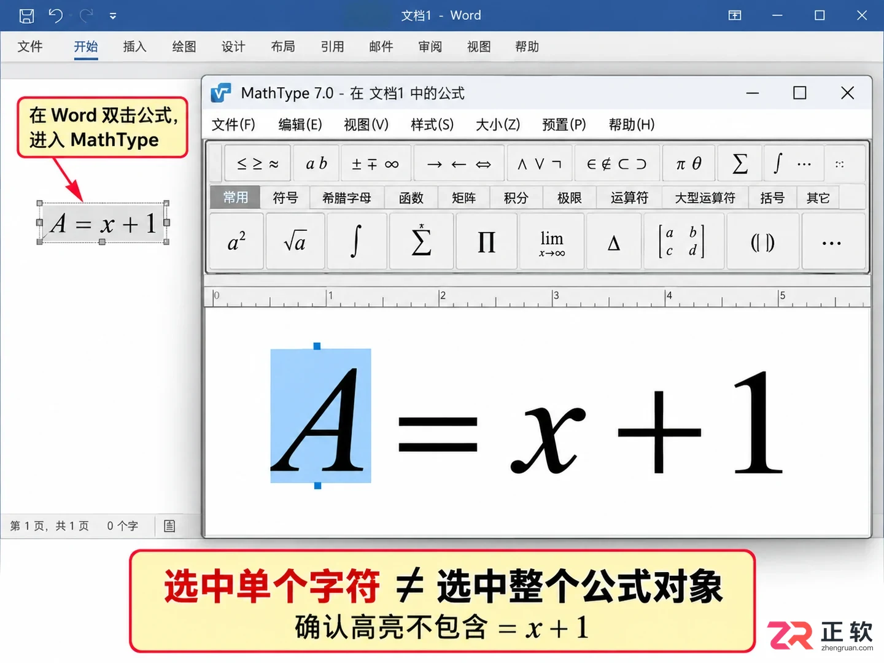Insert the parentheses fence template
Viewport: 884px width, 663px height.
[763, 241]
